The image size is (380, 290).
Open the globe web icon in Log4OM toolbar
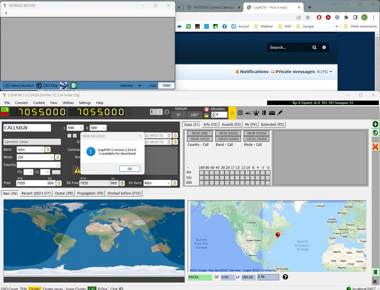point(240,113)
